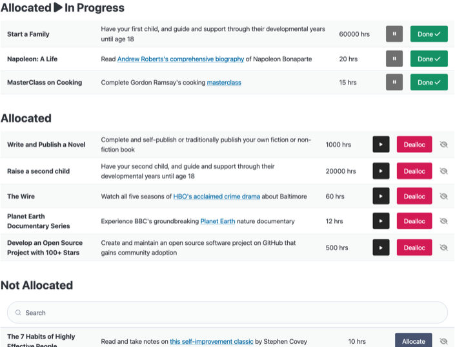455x347 pixels.
Task: Start the Raise a second child task
Action: click(381, 171)
